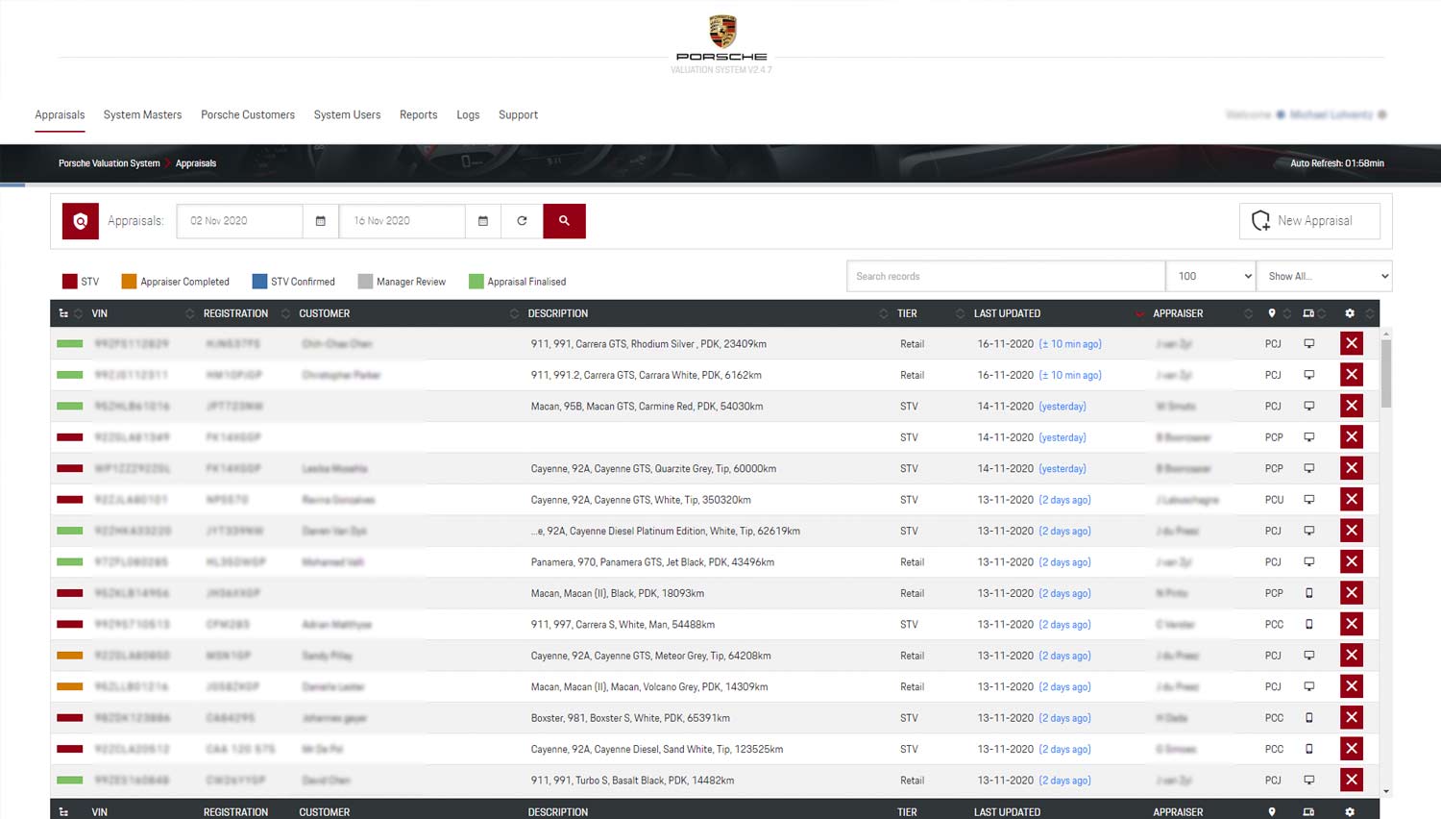The width and height of the screenshot is (1441, 819).
Task: Click the '(± 10 min ago)' link in first row
Action: coord(1070,343)
